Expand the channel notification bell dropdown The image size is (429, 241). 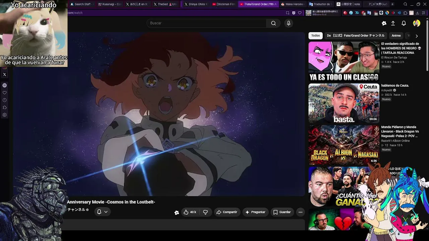102,212
